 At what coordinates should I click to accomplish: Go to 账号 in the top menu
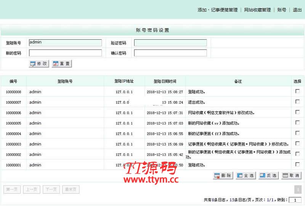(282, 10)
